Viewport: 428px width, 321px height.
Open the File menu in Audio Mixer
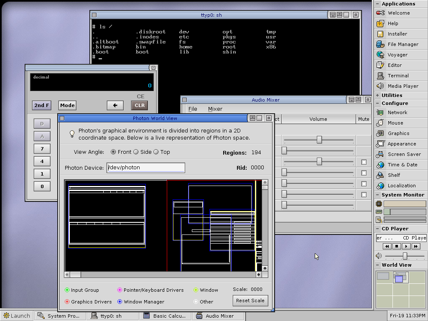(x=193, y=109)
